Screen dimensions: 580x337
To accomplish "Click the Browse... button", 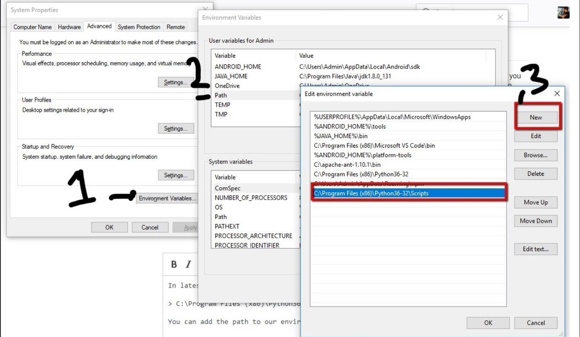I will point(536,155).
